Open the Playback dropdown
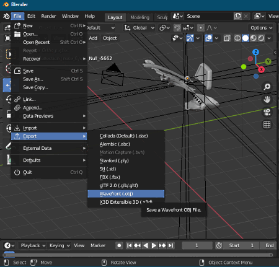The image size is (279, 267). coord(33,245)
